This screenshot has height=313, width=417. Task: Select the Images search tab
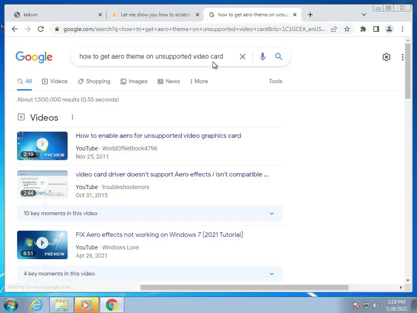134,81
